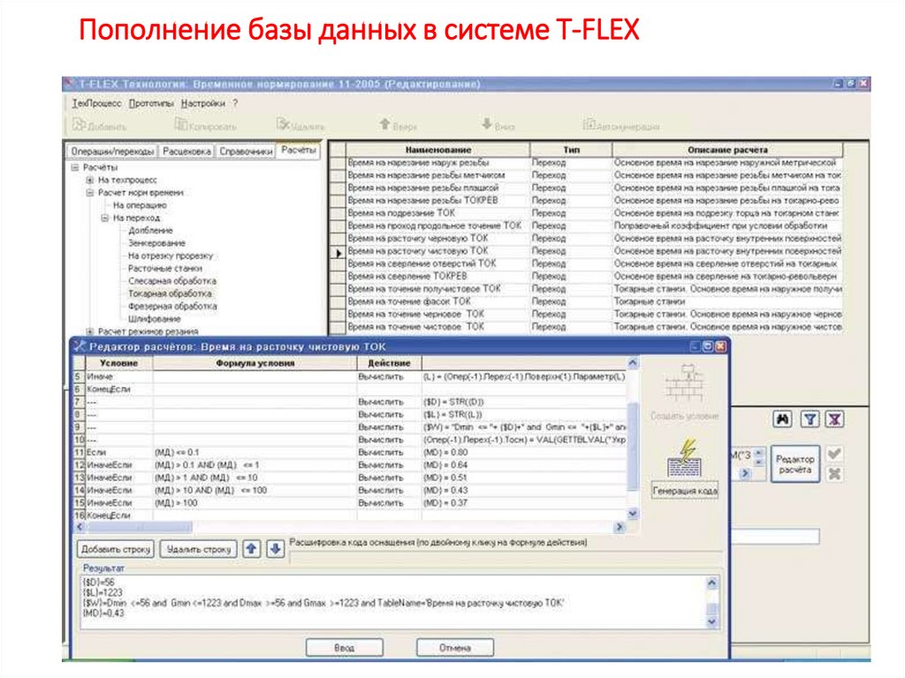Open the ТехПроцесс menu
The width and height of the screenshot is (905, 678).
(x=96, y=103)
